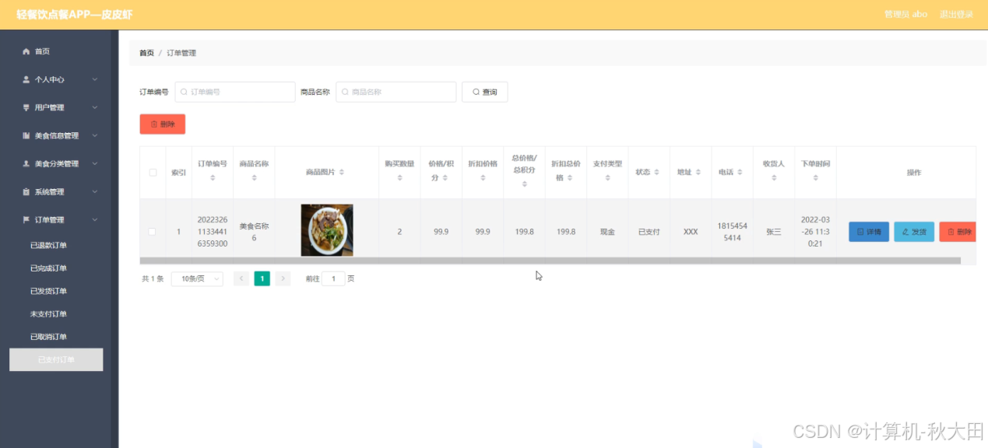This screenshot has width=988, height=448.
Task: Click the icon beside 用户管理
Action: point(26,107)
